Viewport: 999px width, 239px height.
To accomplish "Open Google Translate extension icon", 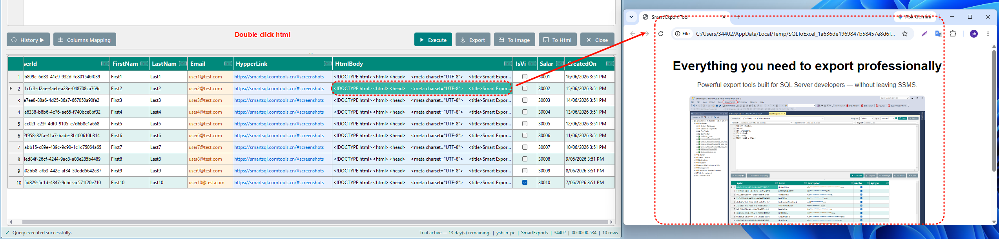I will 938,34.
